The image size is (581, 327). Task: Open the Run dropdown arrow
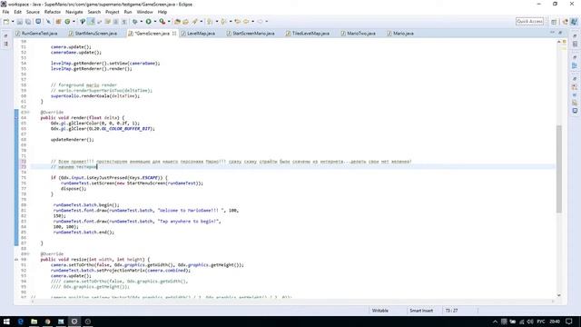click(x=155, y=22)
